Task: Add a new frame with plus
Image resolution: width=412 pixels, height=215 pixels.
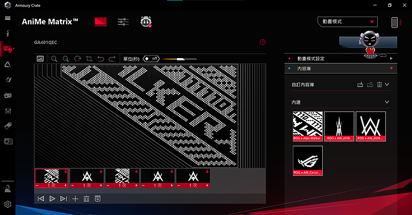Action: (x=75, y=199)
